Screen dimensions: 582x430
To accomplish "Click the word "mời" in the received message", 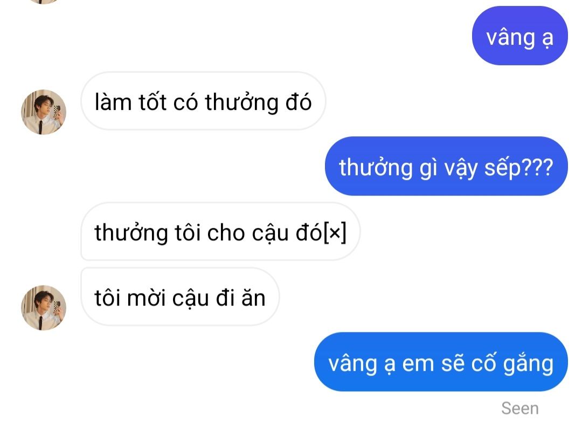I will point(146,298).
